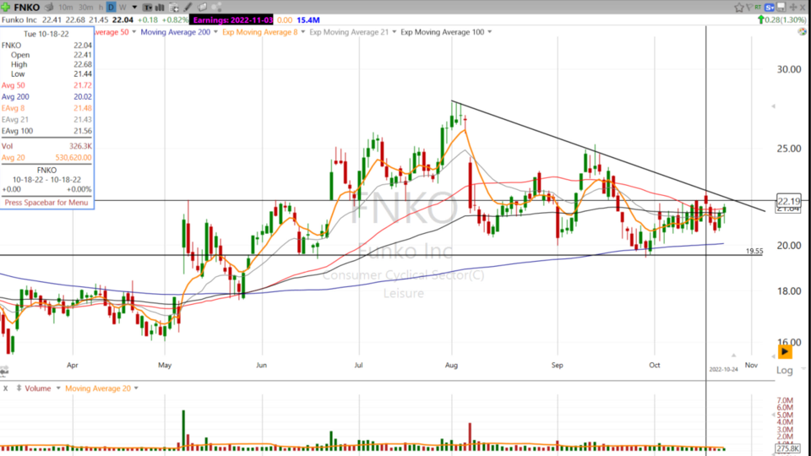Click the add-indicator notes icon
Image resolution: width=811 pixels, height=456 pixels.
click(x=174, y=8)
